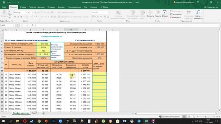The height and width of the screenshot is (124, 221).
Task: Toggle underline with the Ч button
Action: click(21, 17)
